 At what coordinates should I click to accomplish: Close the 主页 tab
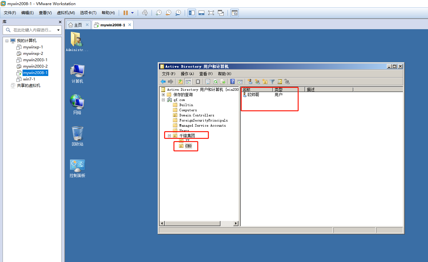[x=87, y=25]
